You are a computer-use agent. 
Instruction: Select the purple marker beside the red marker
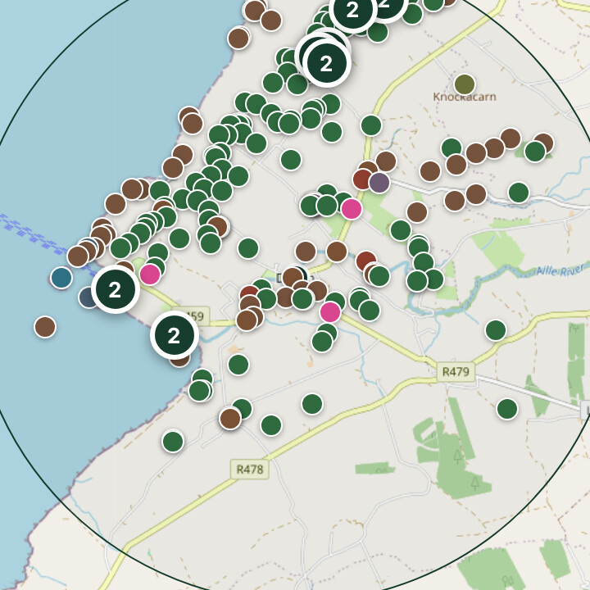point(379,183)
